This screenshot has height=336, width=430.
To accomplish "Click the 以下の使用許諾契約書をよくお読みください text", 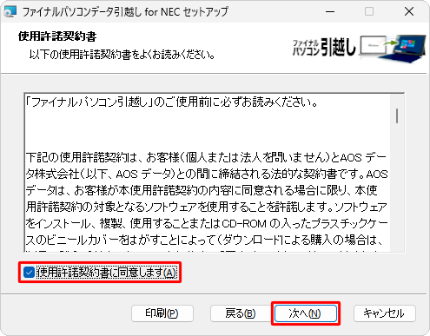I will pos(122,54).
